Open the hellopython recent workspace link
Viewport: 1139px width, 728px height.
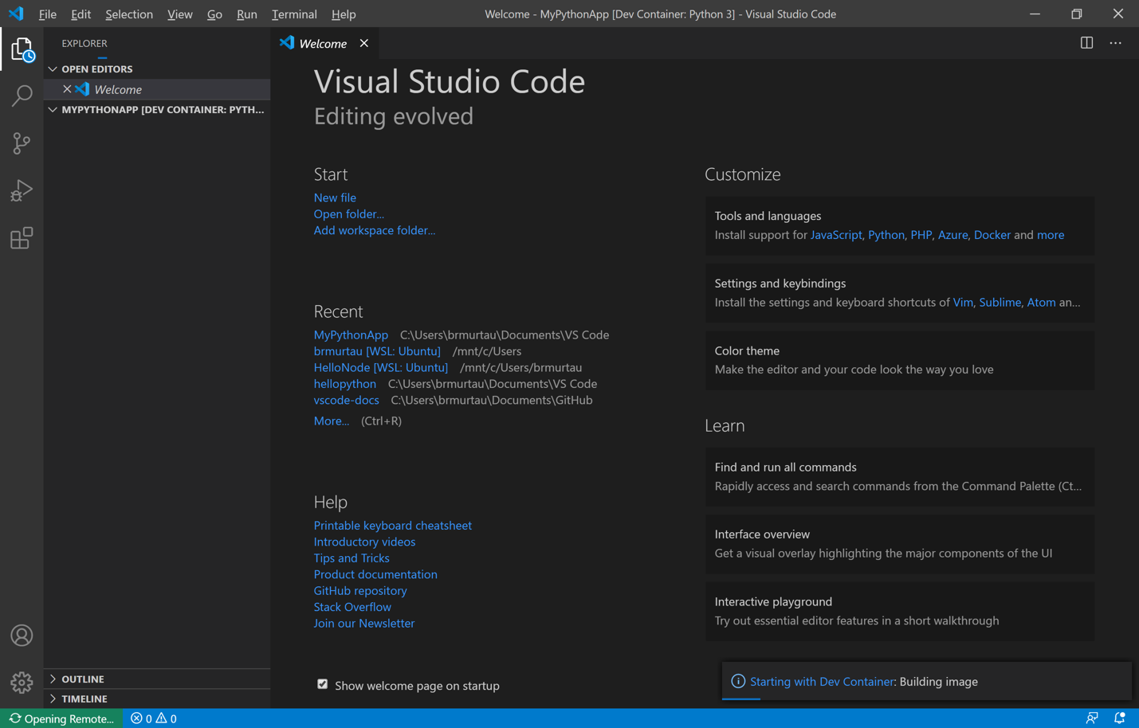[x=344, y=383]
